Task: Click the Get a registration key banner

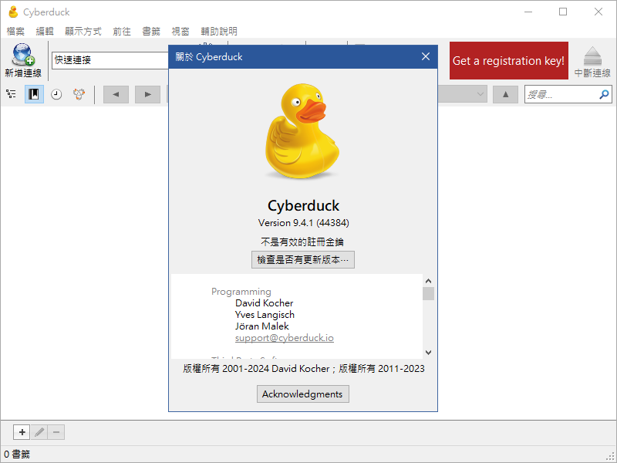Action: (x=508, y=60)
